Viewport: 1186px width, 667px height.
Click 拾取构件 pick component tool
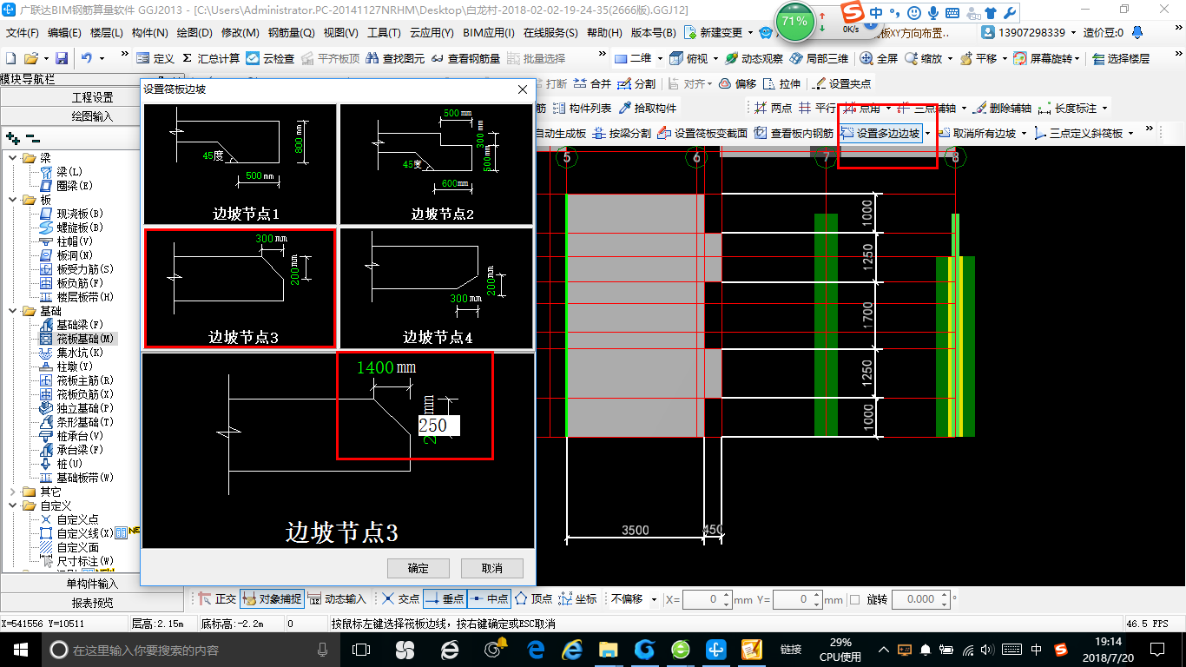pos(648,108)
